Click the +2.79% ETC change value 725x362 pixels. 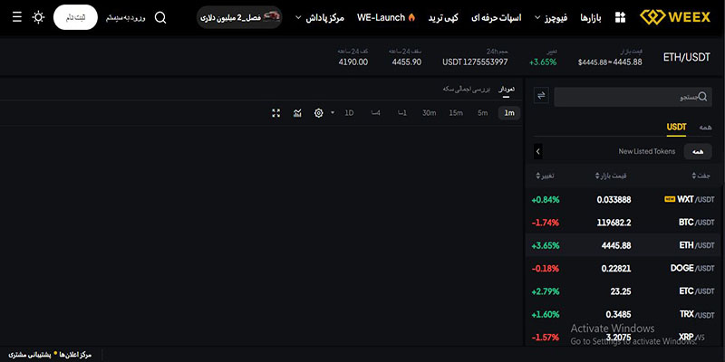coord(546,291)
